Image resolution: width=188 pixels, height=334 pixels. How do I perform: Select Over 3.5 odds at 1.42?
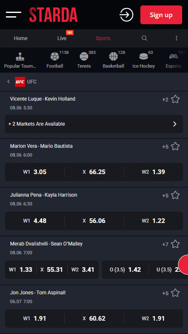coord(125,269)
